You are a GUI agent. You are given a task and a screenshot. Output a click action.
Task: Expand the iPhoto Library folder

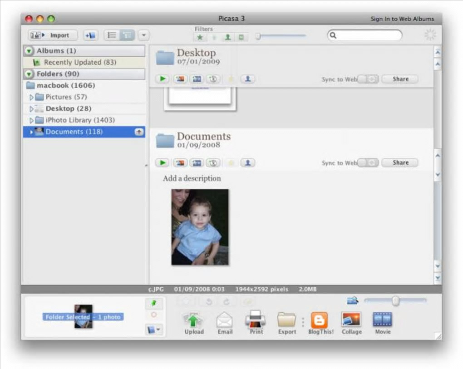31,120
